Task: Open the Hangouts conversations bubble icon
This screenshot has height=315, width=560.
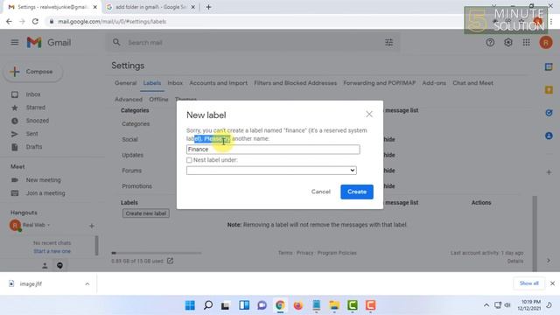Action: (59, 265)
